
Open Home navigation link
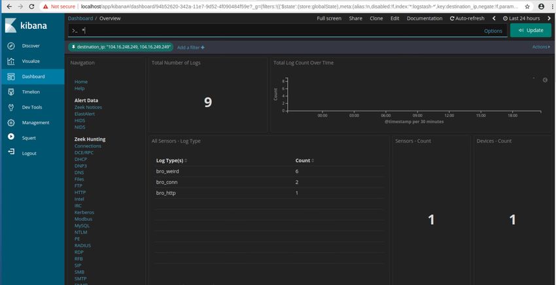tap(81, 82)
